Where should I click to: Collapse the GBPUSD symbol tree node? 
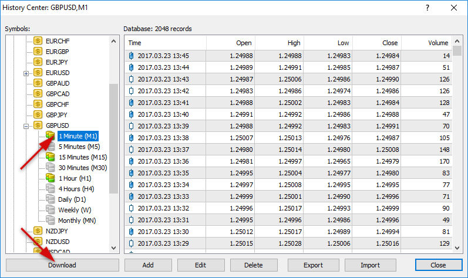click(x=26, y=126)
